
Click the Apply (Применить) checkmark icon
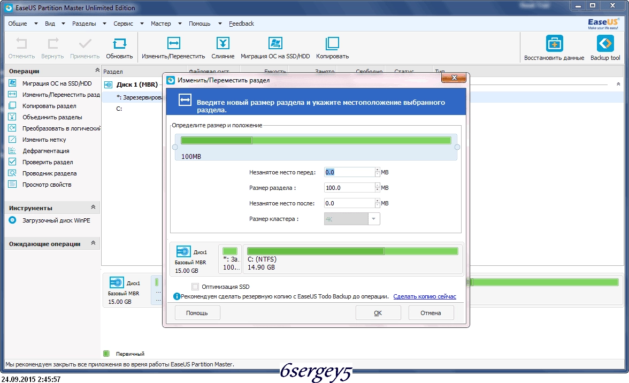[x=85, y=43]
